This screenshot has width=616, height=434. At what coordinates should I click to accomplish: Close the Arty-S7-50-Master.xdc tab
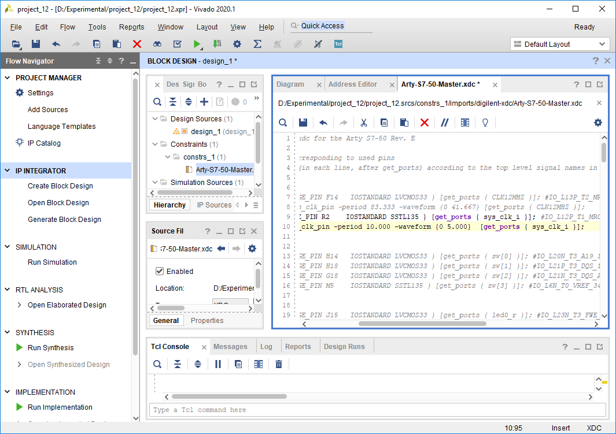[x=495, y=85]
